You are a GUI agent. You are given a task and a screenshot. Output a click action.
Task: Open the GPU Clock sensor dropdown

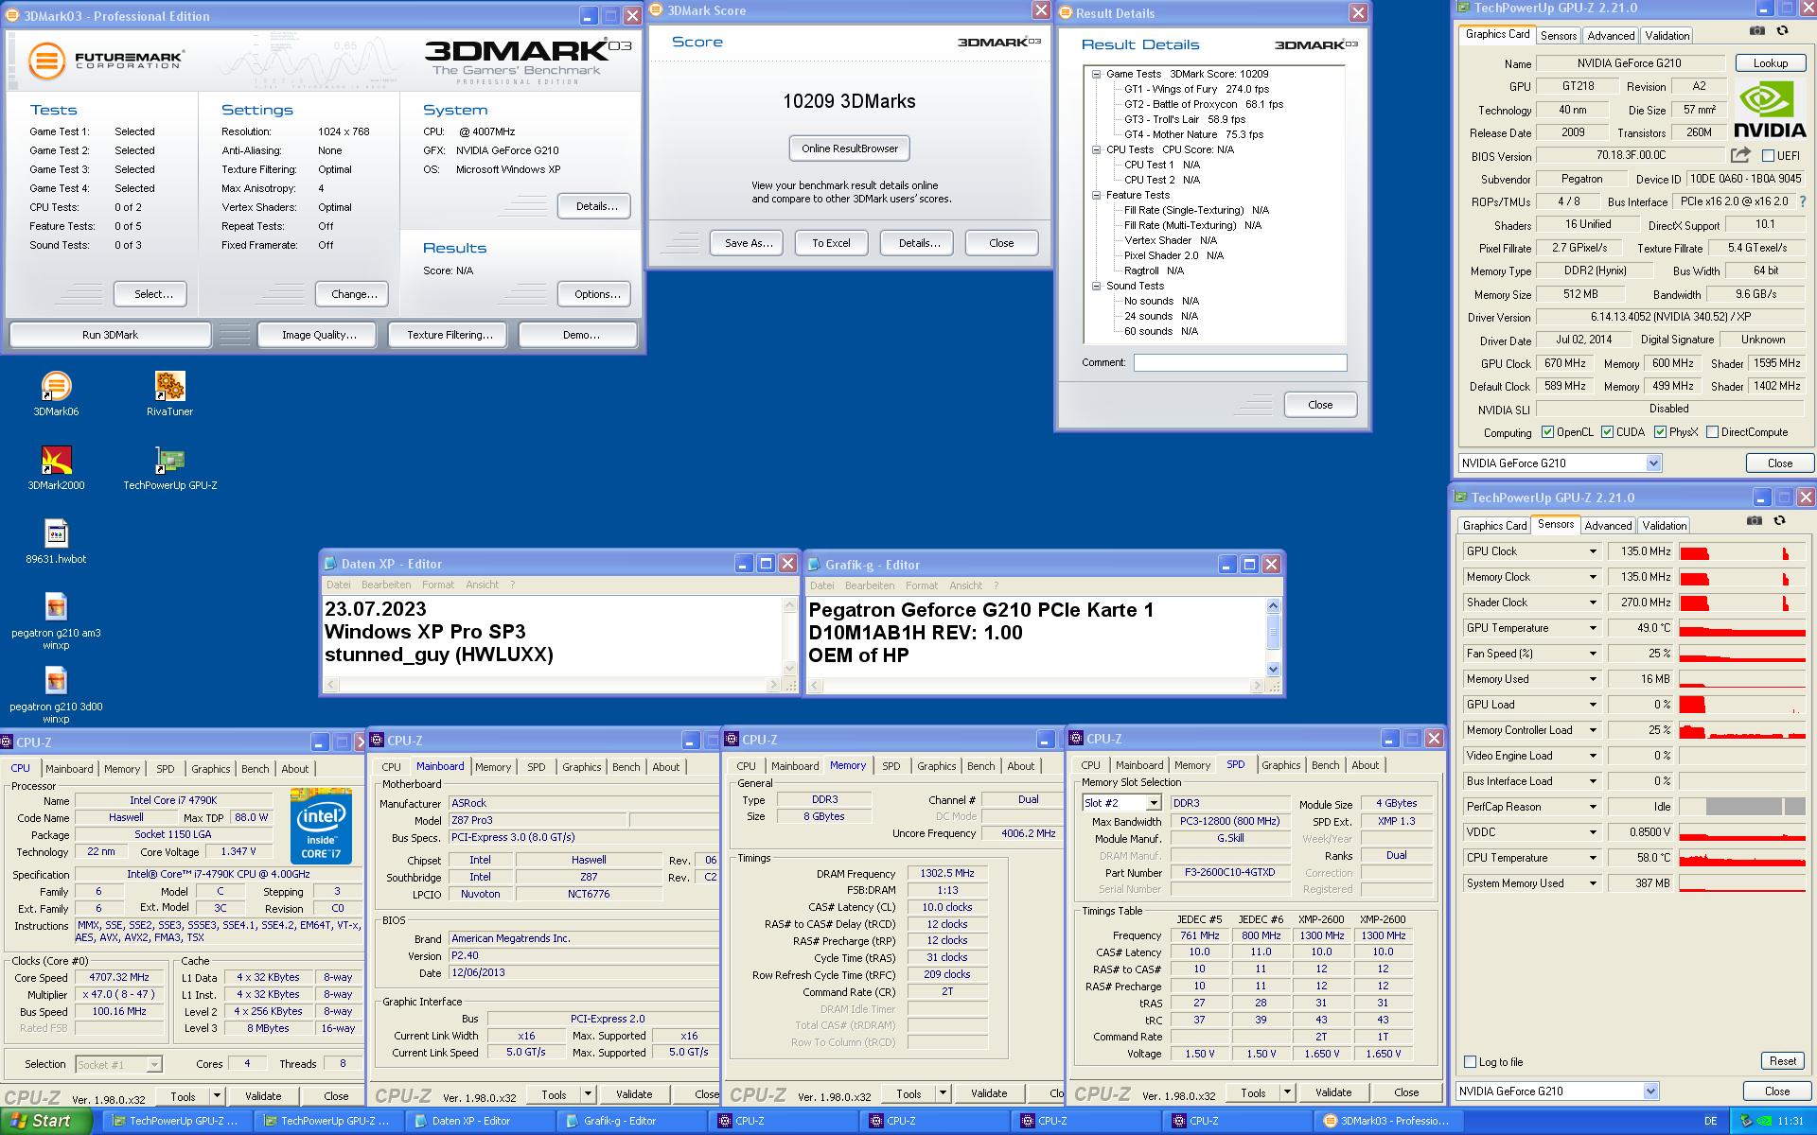click(1593, 551)
